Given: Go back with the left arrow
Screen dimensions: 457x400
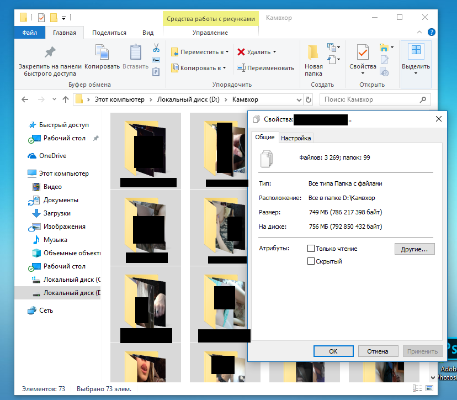Looking at the screenshot, I should (25, 99).
